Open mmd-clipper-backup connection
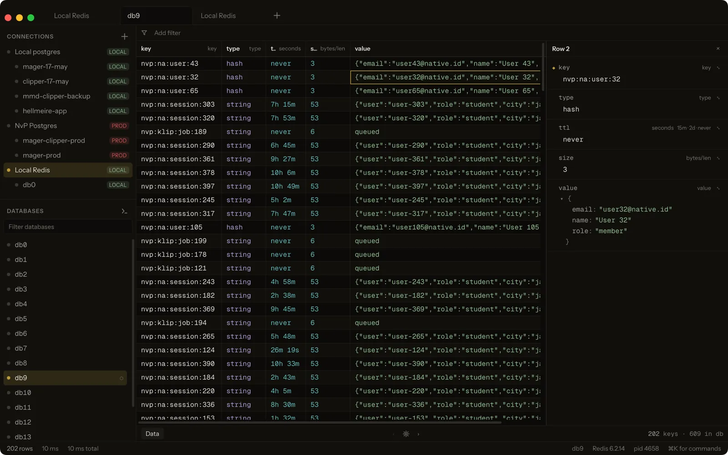Image resolution: width=728 pixels, height=455 pixels. click(67, 96)
